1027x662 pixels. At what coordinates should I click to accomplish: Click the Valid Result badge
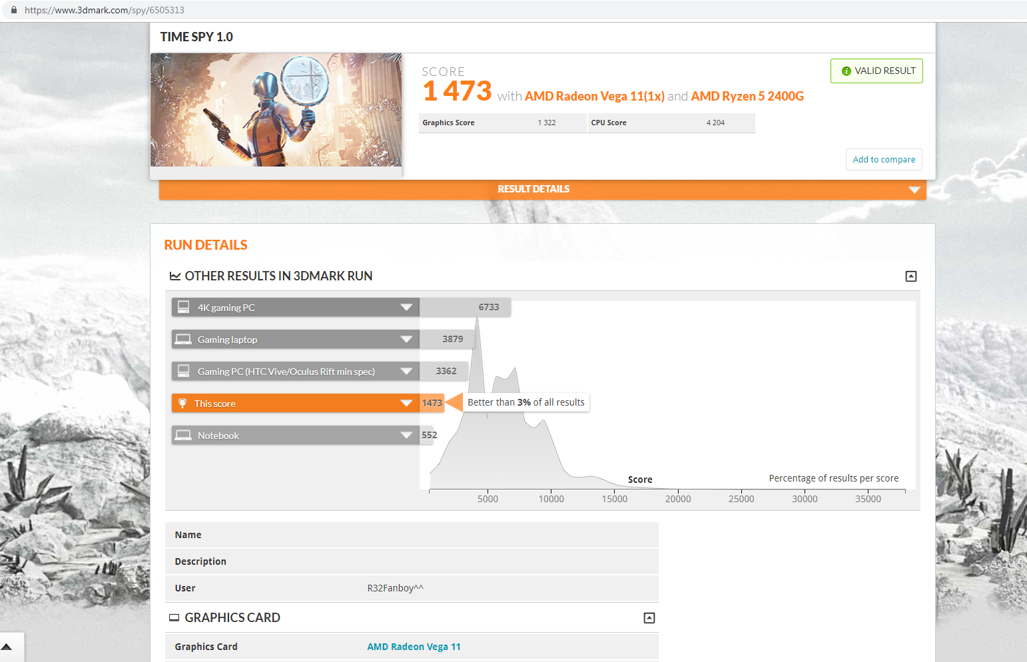tap(876, 71)
